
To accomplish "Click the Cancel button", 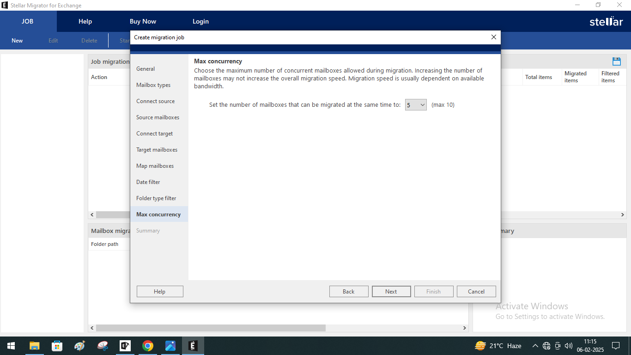I will tap(476, 291).
